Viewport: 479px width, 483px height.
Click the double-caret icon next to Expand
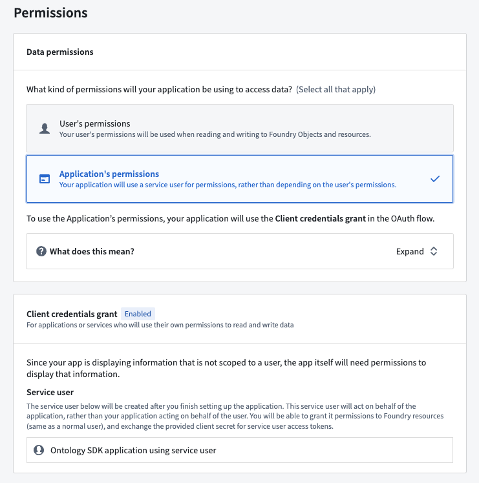434,251
